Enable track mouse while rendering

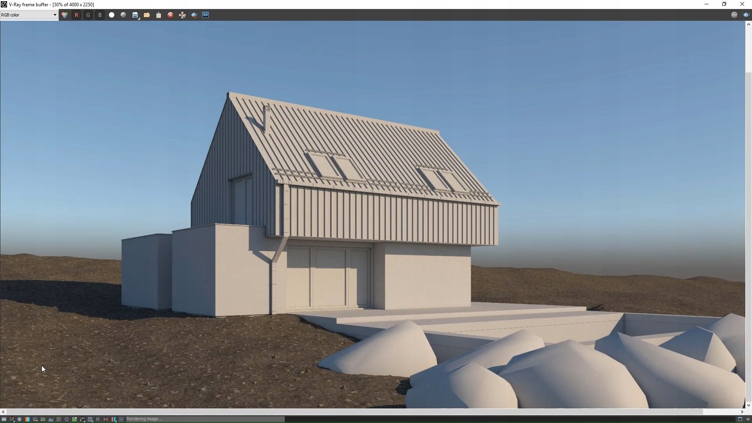182,15
